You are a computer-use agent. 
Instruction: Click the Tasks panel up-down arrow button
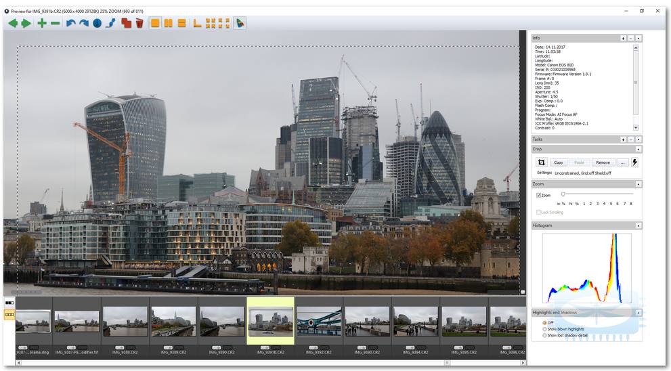click(x=623, y=139)
